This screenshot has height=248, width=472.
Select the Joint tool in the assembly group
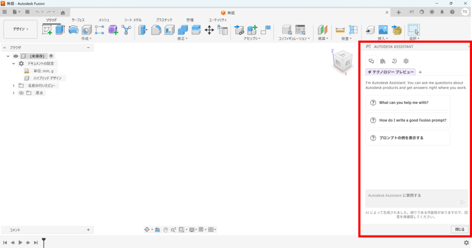pos(239,30)
